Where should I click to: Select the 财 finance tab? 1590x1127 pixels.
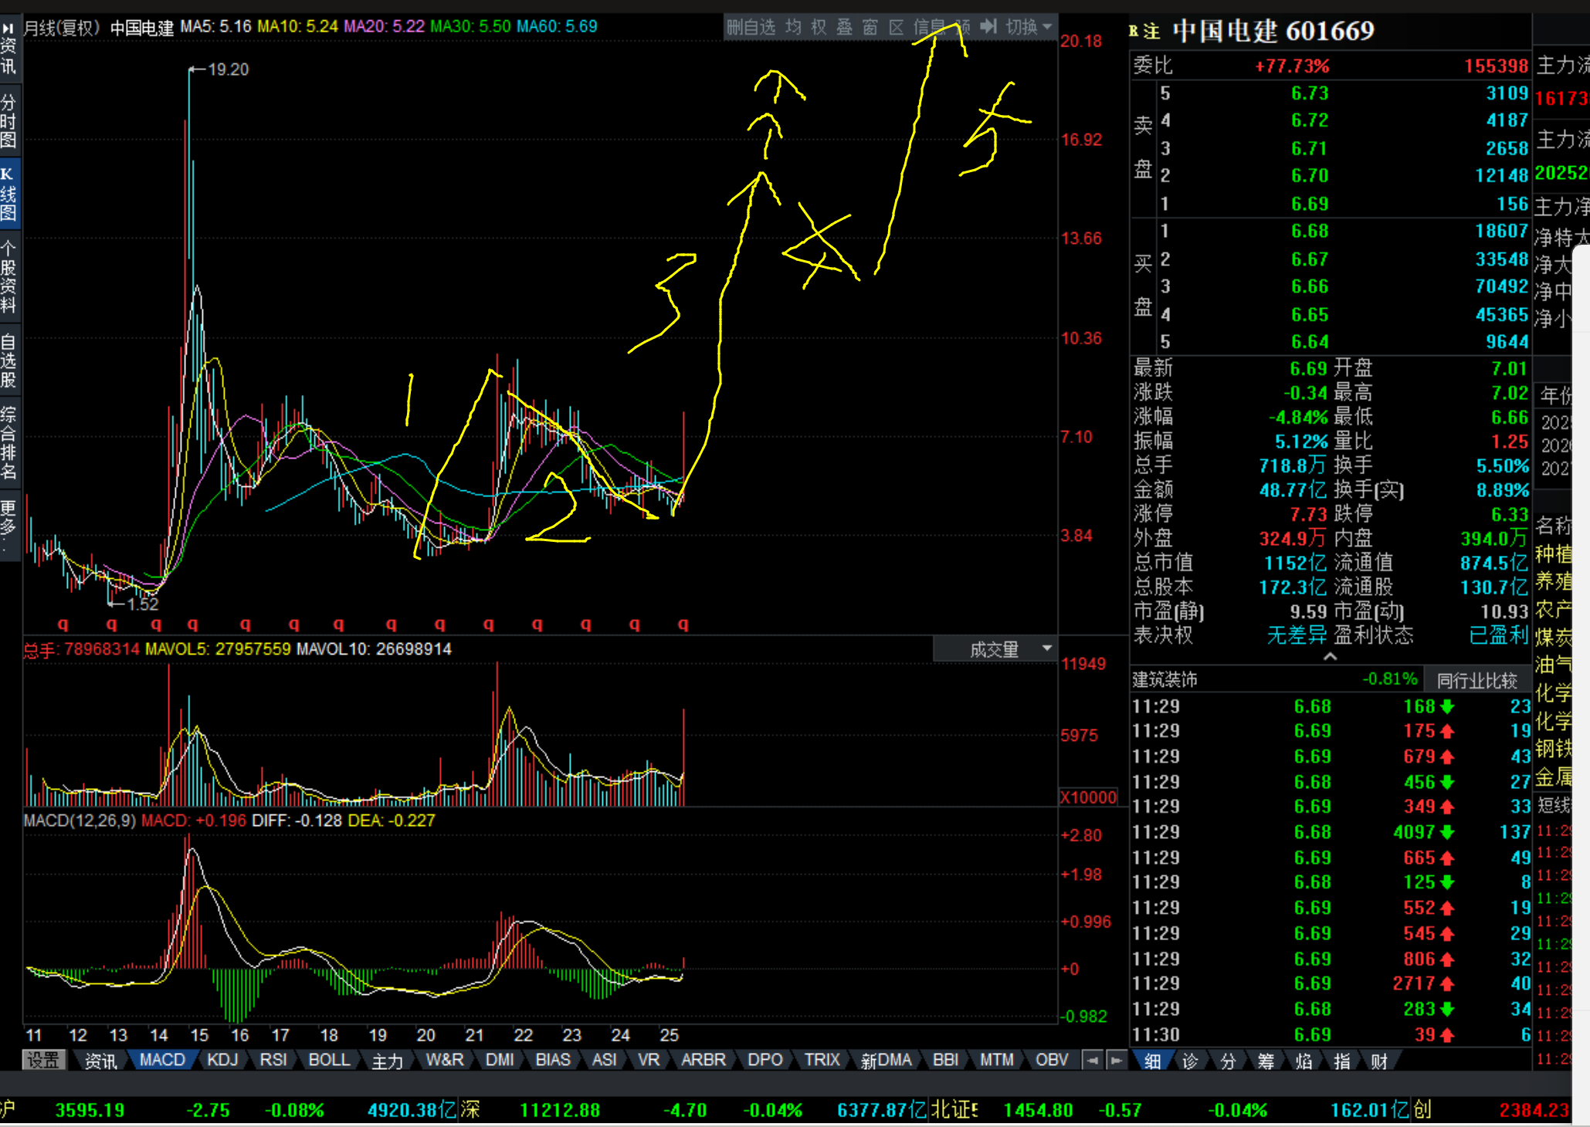1380,1061
